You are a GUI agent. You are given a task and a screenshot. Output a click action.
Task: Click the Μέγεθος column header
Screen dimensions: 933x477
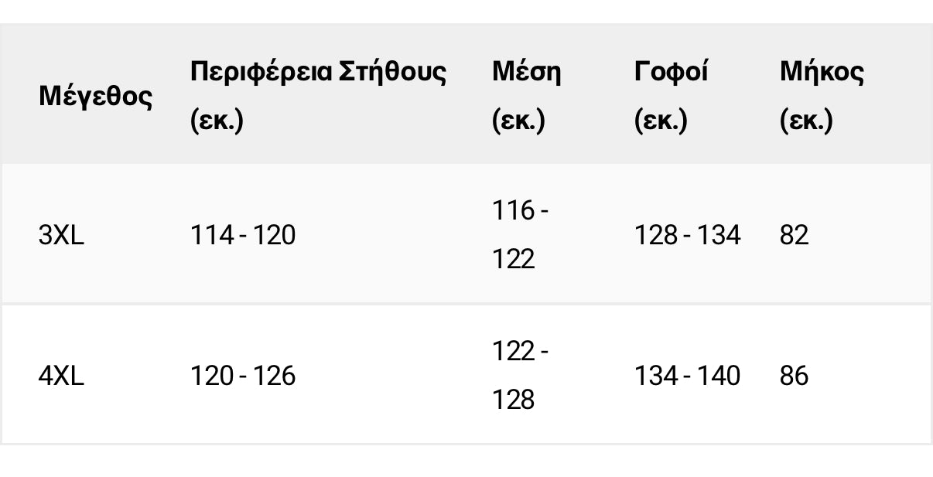point(95,97)
